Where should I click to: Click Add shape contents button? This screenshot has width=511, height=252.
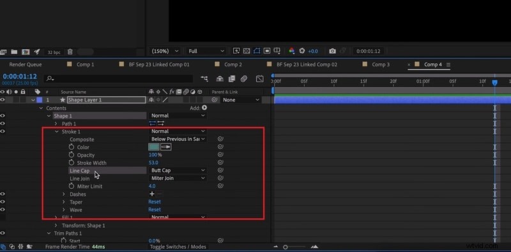[204, 107]
